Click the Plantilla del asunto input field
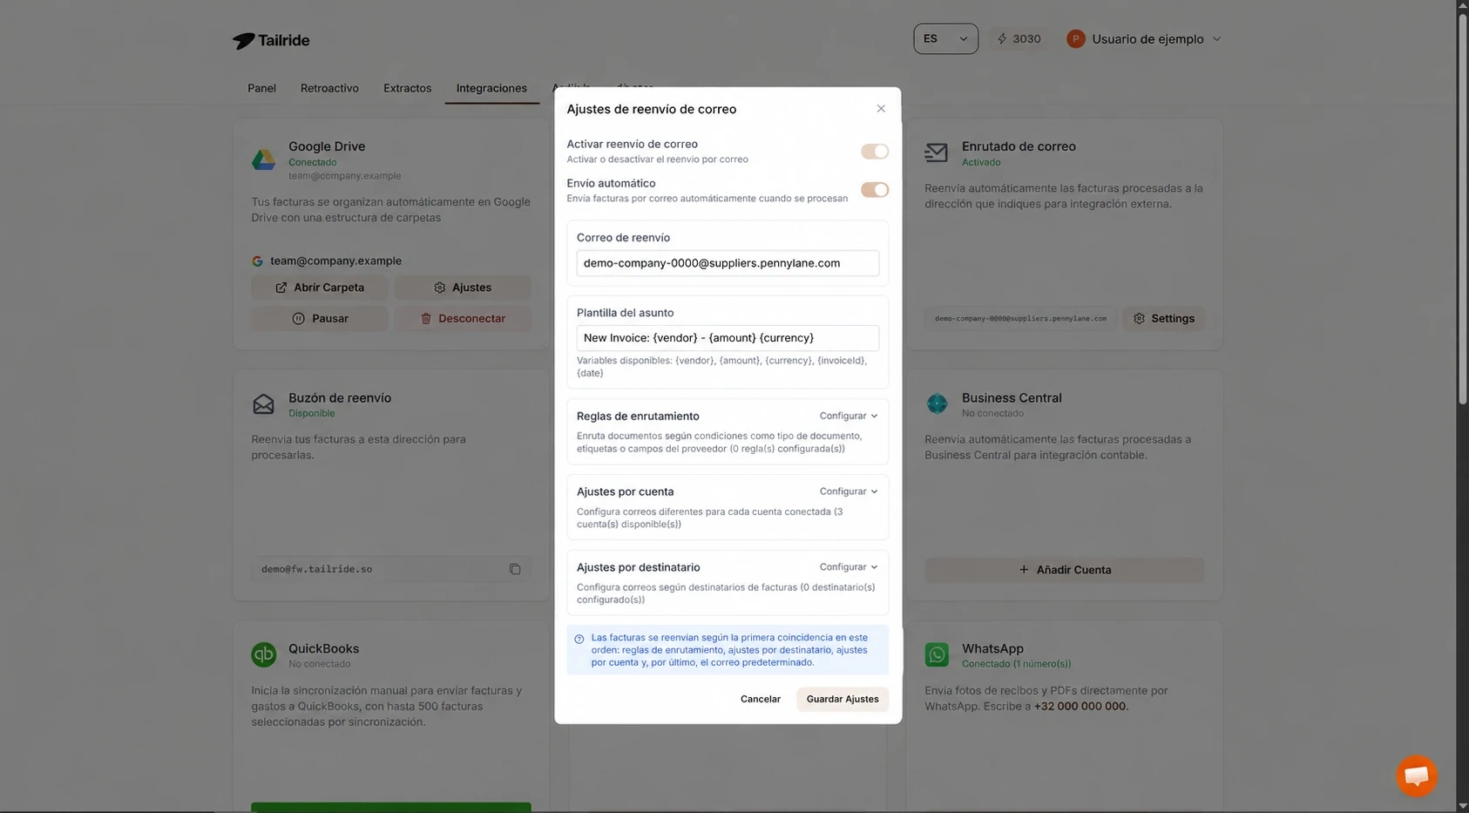The image size is (1469, 813). pos(728,338)
